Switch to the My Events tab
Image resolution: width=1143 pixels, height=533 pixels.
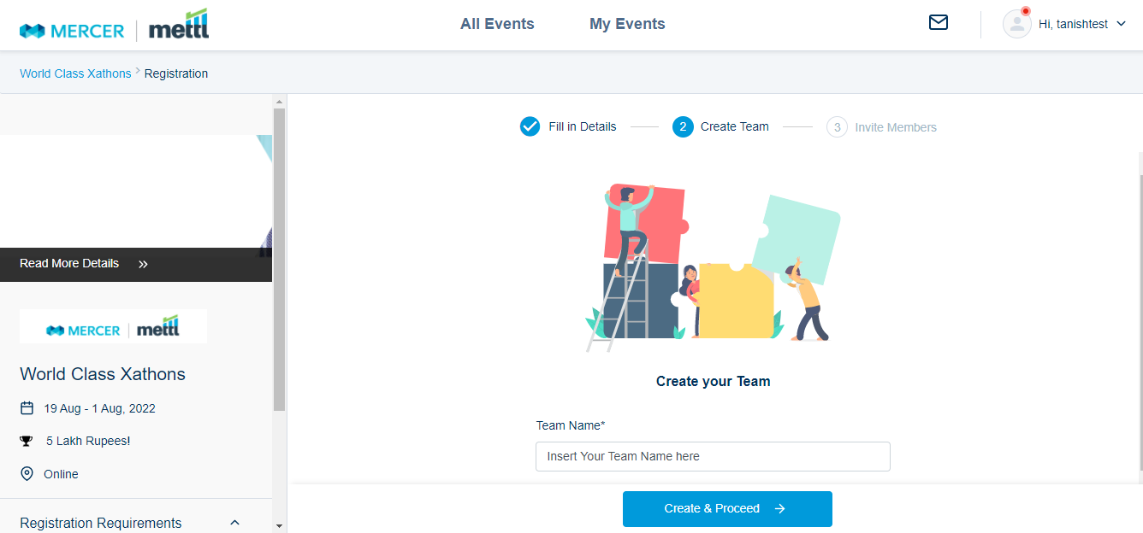pos(627,24)
